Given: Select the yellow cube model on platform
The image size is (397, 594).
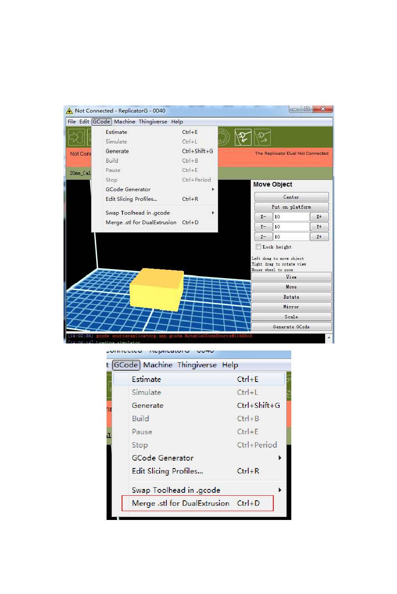Looking at the screenshot, I should 157,289.
